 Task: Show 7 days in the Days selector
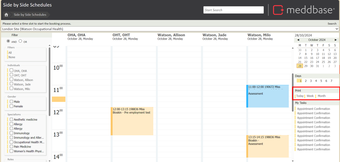click(331, 81)
